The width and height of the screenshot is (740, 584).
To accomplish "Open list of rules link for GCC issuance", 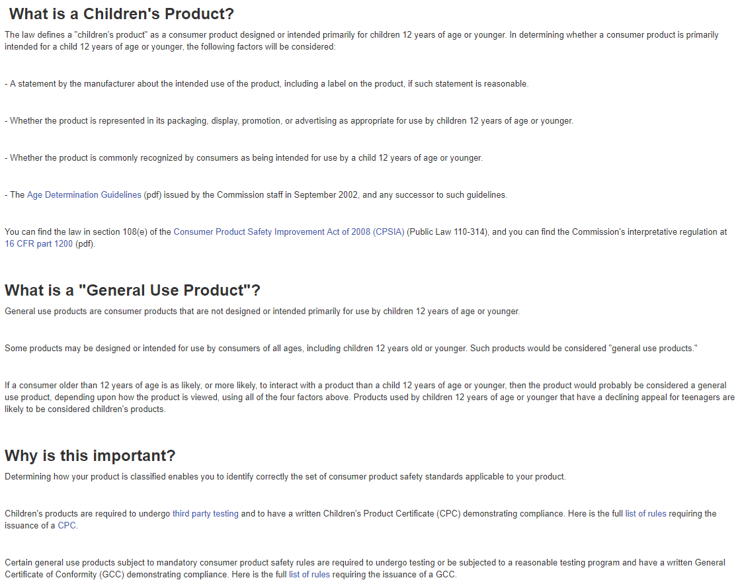I will click(x=309, y=575).
